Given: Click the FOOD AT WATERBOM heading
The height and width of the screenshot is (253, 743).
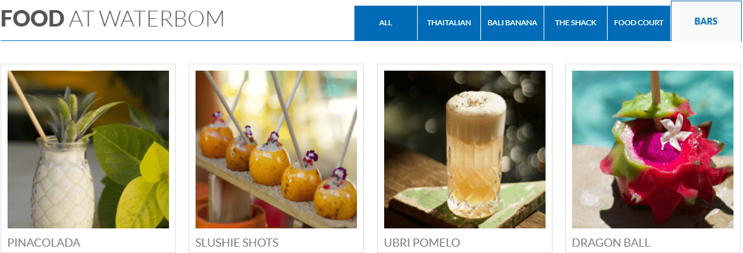Looking at the screenshot, I should click(x=112, y=18).
